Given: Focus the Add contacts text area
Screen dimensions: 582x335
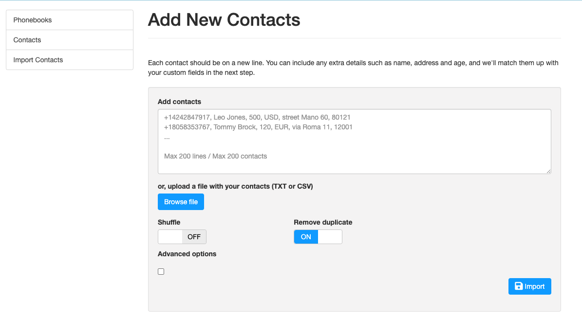Looking at the screenshot, I should (x=354, y=141).
